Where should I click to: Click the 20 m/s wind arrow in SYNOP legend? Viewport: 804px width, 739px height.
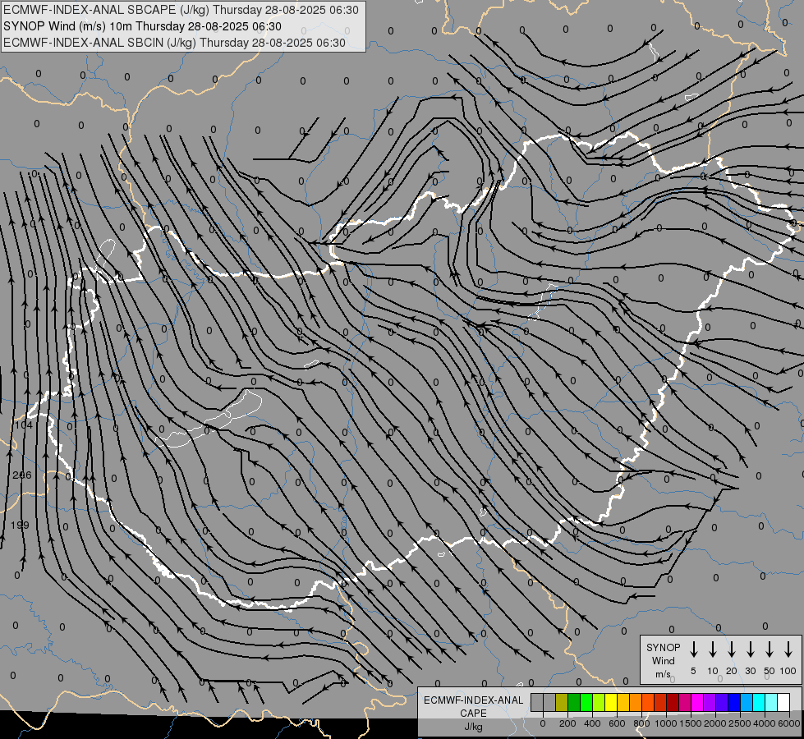click(x=732, y=649)
